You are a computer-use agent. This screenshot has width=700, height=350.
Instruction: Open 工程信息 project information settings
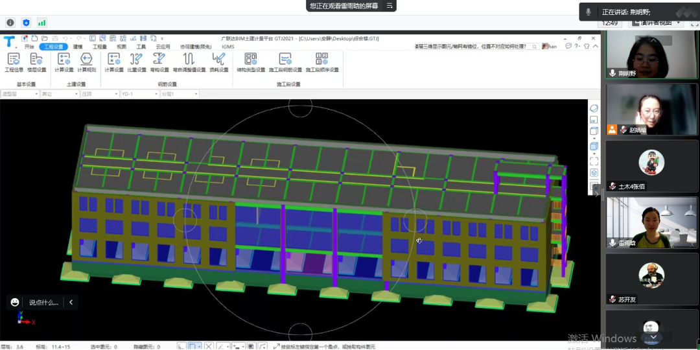point(14,62)
